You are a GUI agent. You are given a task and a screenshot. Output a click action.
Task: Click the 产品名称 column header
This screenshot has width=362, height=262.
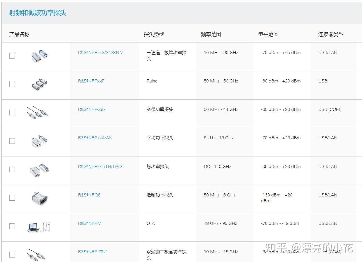pyautogui.click(x=19, y=34)
